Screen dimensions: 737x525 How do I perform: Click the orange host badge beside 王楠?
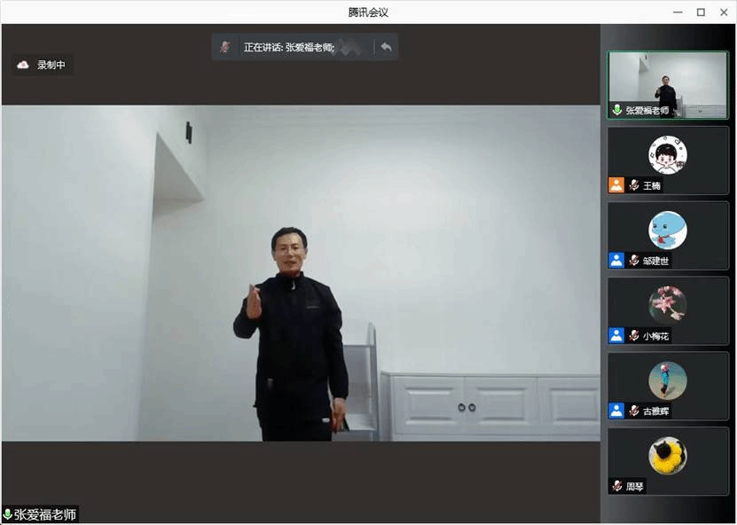616,185
